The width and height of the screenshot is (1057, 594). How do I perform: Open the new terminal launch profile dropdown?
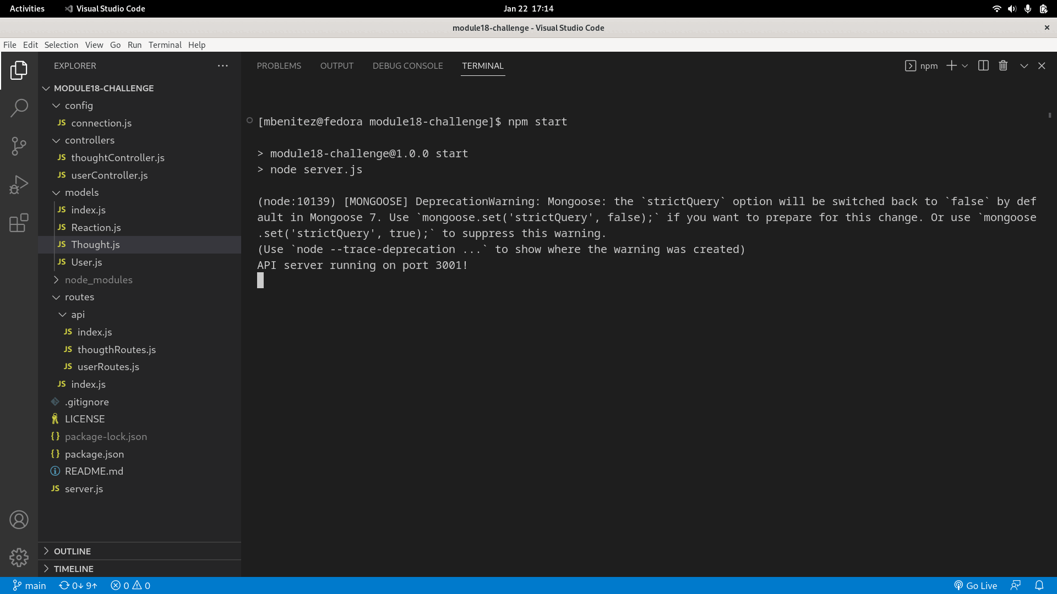965,65
